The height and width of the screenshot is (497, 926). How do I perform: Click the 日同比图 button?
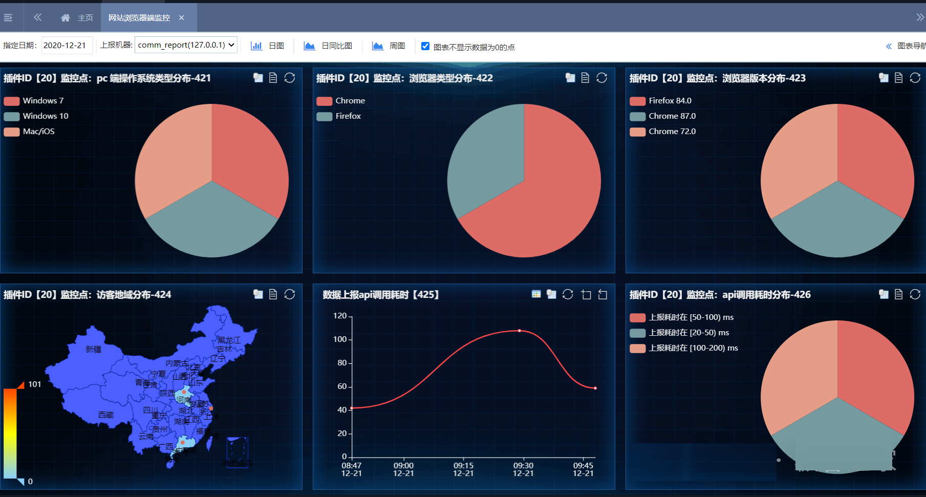pos(328,46)
